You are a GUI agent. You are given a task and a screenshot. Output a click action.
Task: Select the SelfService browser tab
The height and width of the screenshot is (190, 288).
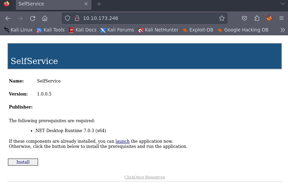click(x=48, y=4)
